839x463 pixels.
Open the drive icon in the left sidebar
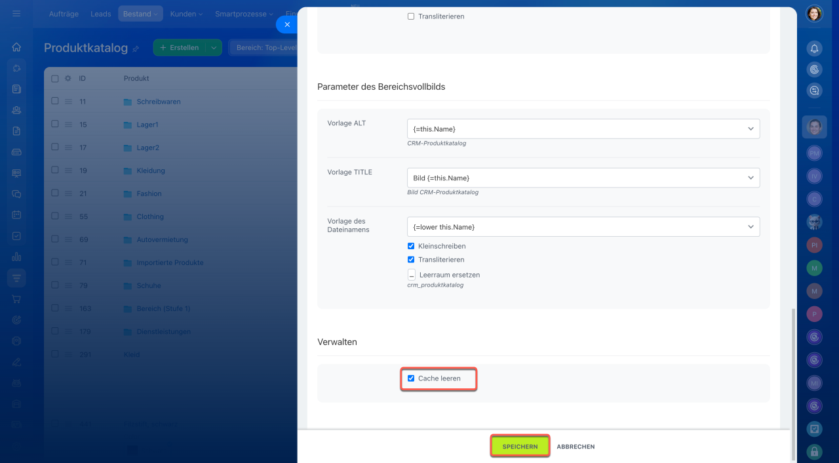[16, 152]
